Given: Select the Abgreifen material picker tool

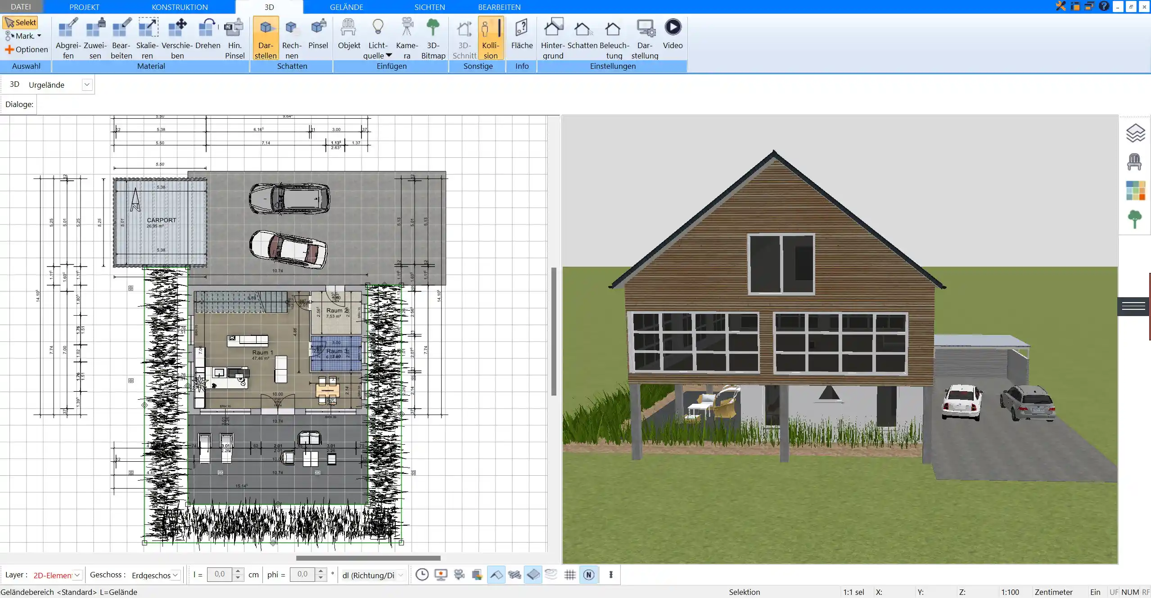Looking at the screenshot, I should (x=68, y=38).
